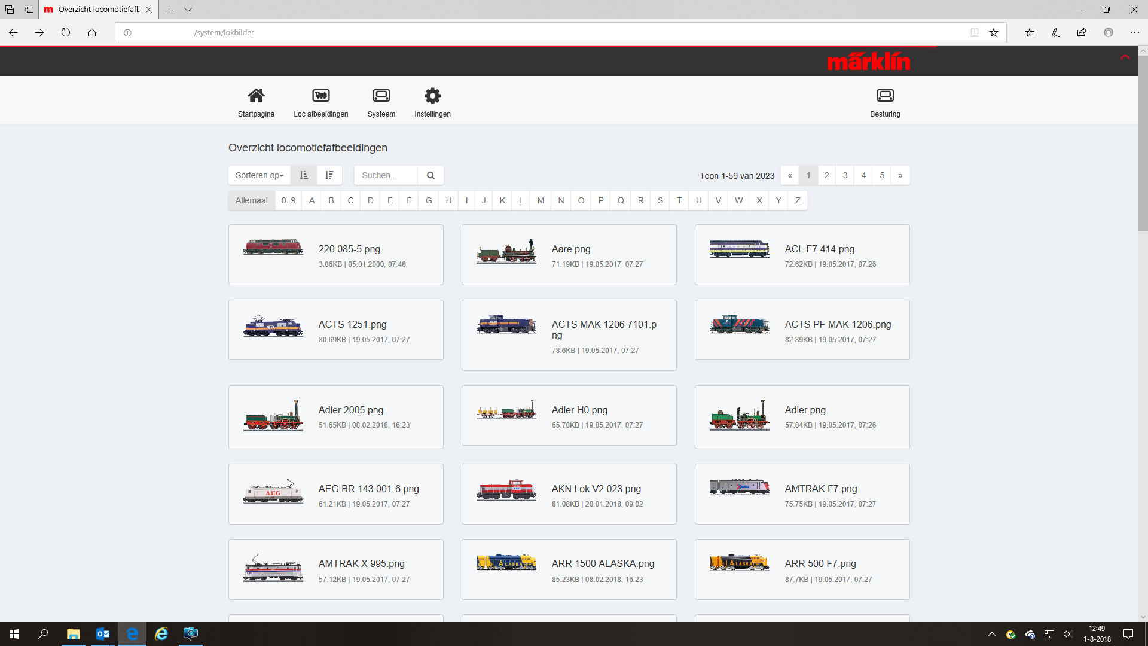Open Loc afbeeldingen locomotive icon
Screen dimensions: 1148x646
(x=320, y=96)
